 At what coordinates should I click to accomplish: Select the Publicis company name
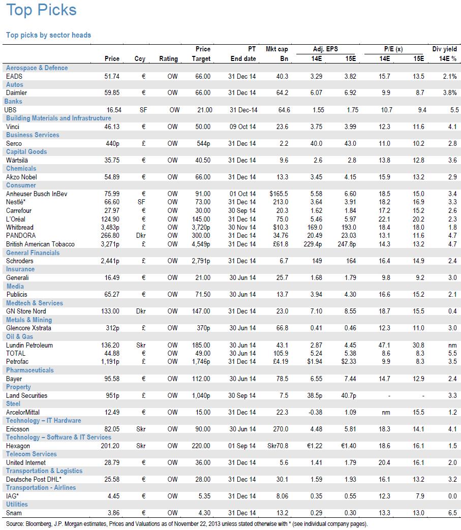[x=17, y=294]
